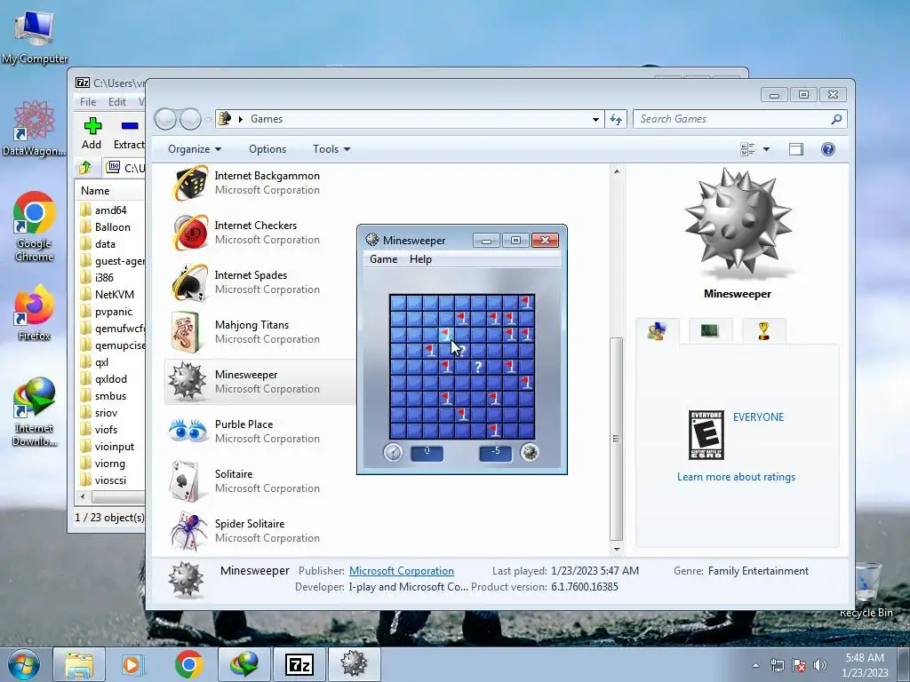Viewport: 910px width, 682px height.
Task: Open the address bar history dropdown arrow
Action: point(595,120)
